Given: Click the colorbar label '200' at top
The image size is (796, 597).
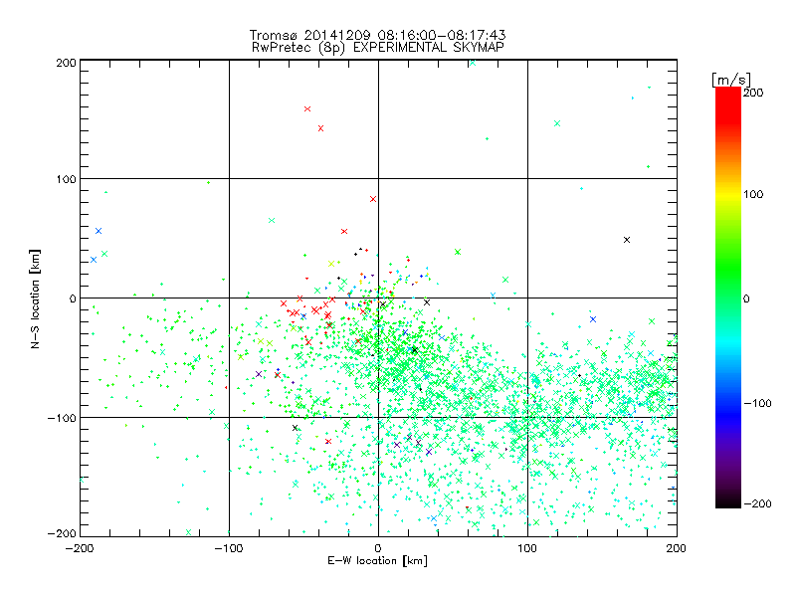Looking at the screenshot, I should (x=753, y=93).
